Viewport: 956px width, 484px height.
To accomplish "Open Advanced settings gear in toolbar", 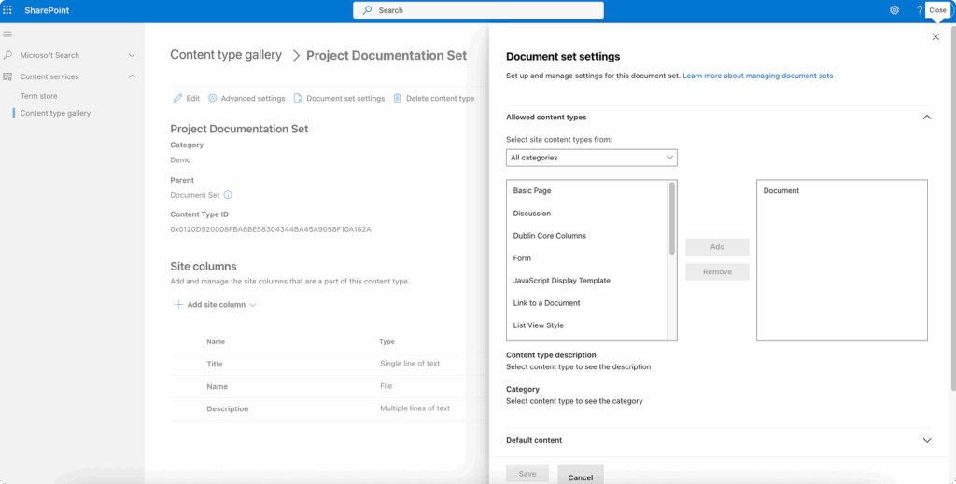I will pos(213,98).
